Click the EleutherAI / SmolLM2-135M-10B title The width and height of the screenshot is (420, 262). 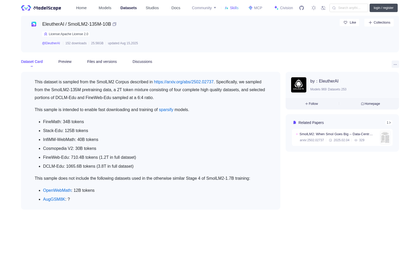77,24
